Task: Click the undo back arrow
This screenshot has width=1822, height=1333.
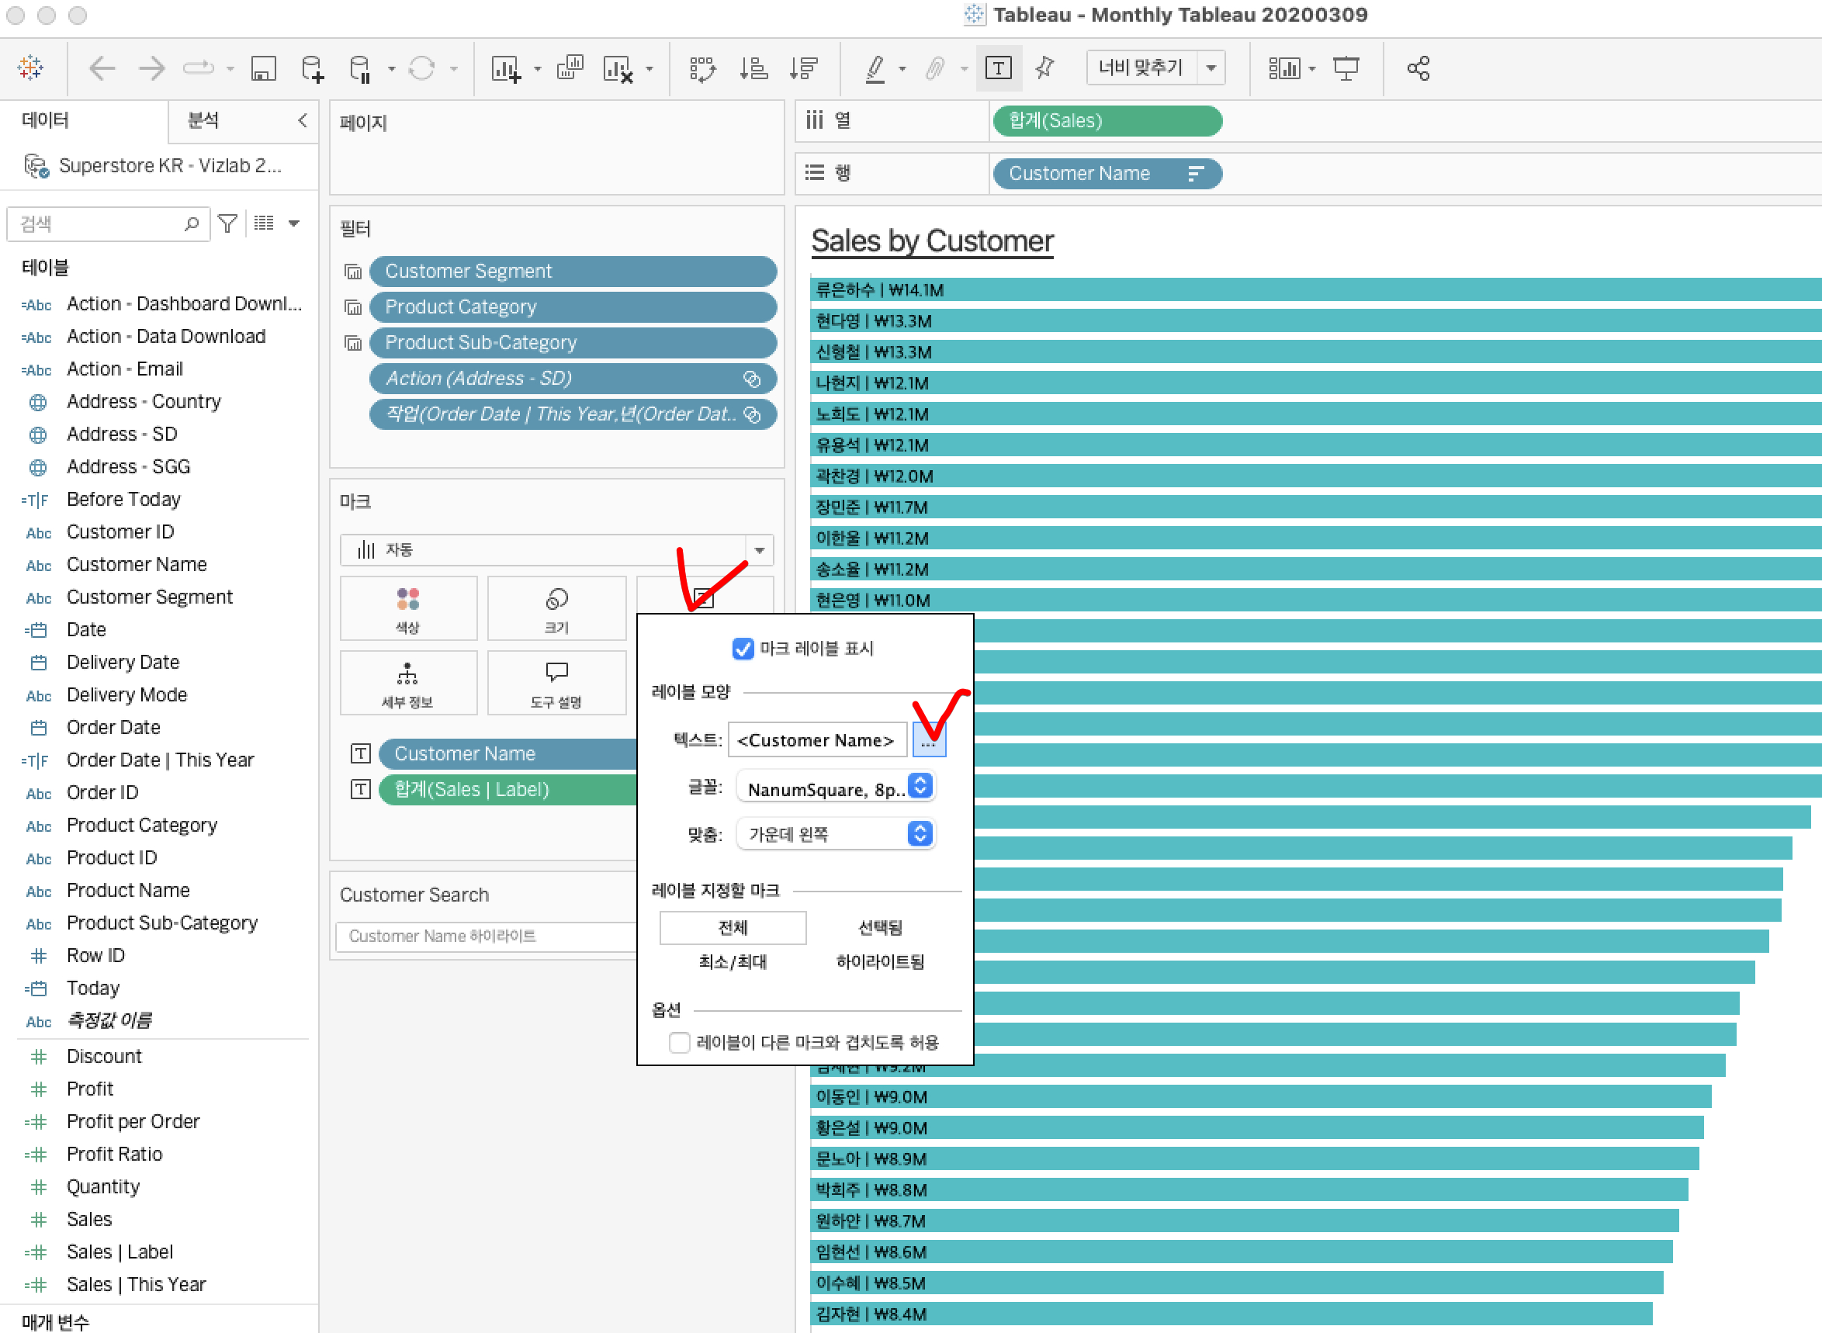Action: 102,68
